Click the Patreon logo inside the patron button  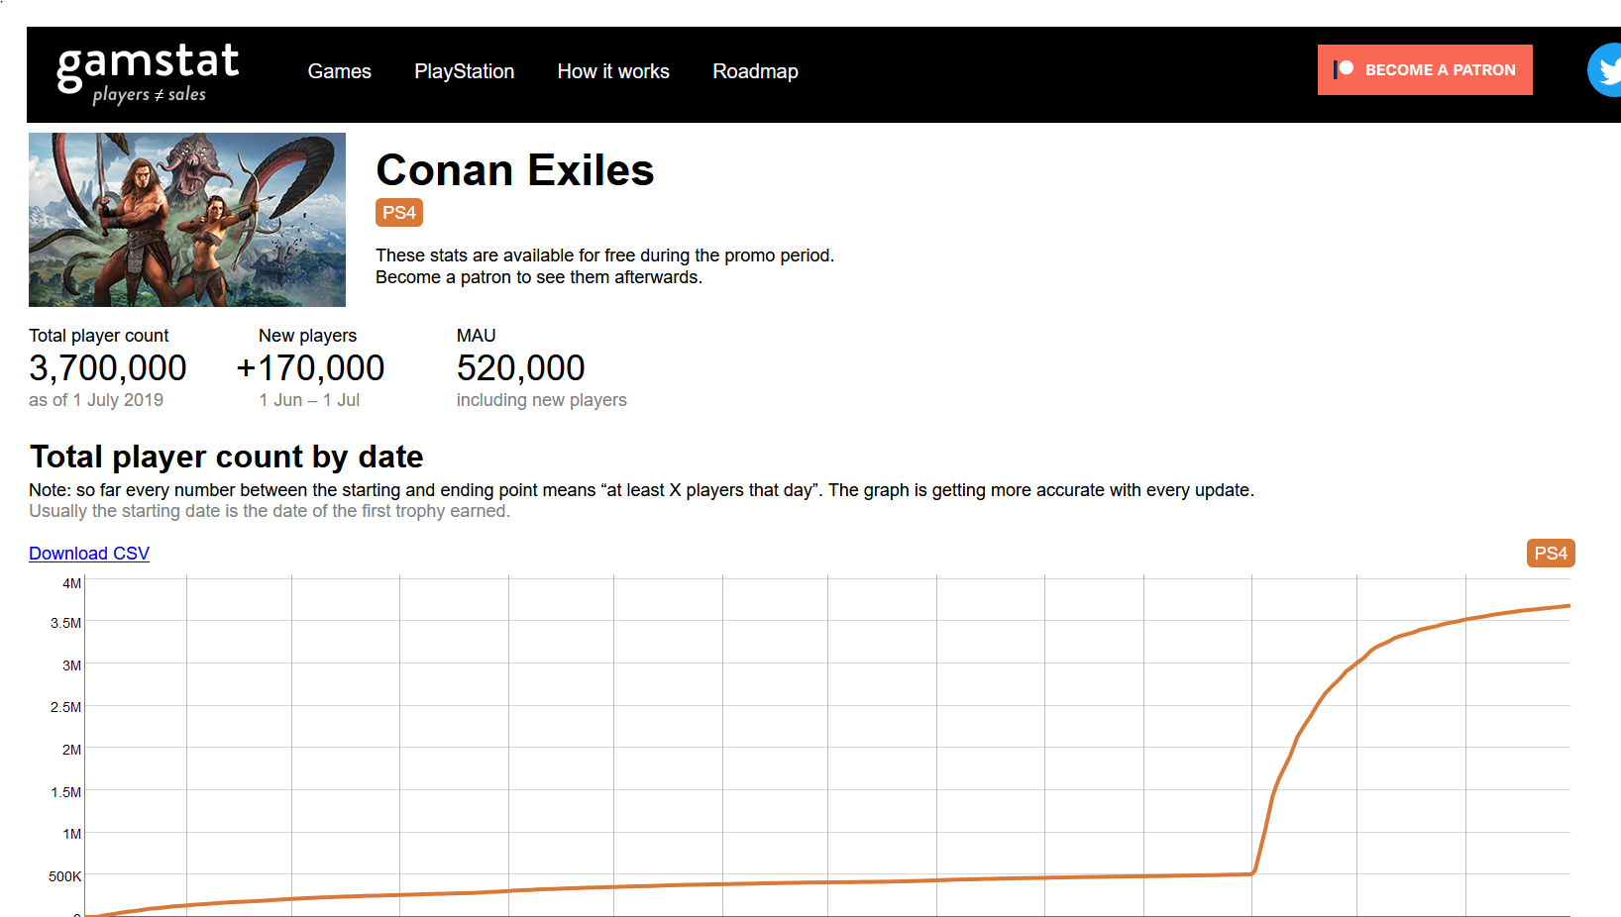(x=1344, y=69)
